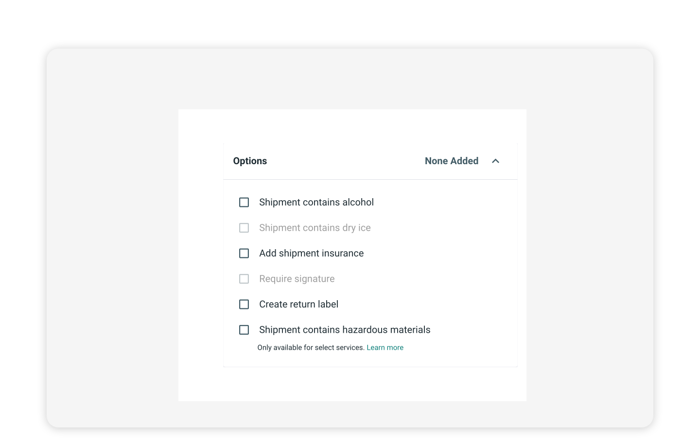
Task: Click the grayed-out Require signature checkbox
Action: pyautogui.click(x=244, y=279)
